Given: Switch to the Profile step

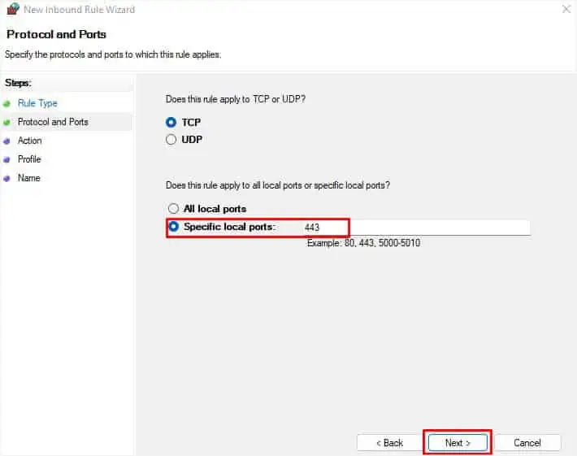Looking at the screenshot, I should (29, 159).
